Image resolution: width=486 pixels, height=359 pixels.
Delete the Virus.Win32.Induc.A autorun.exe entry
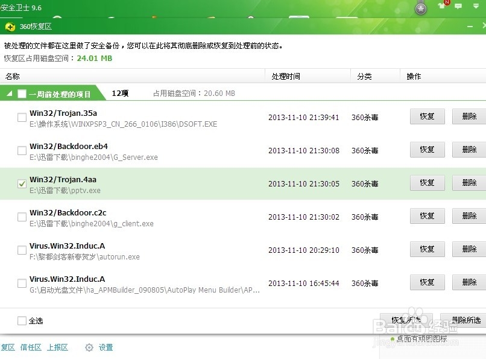point(470,249)
